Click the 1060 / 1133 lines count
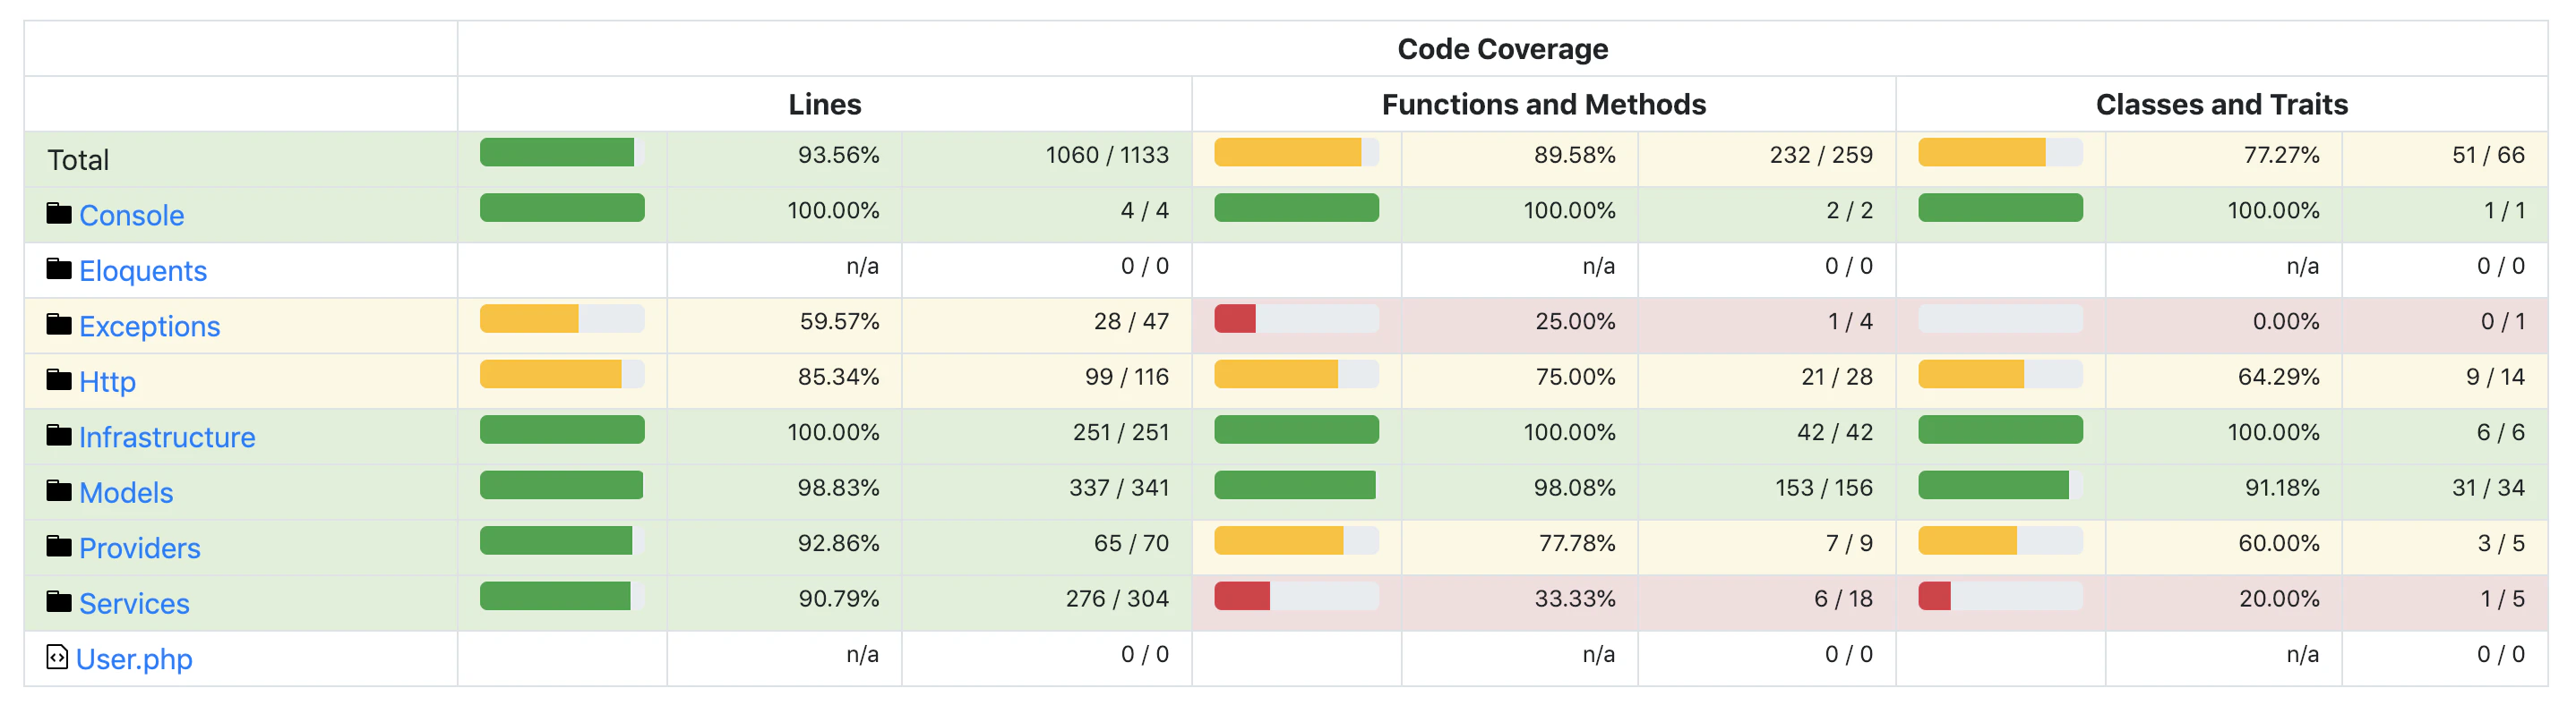Screen dimensions: 2576x705 coord(1107,155)
